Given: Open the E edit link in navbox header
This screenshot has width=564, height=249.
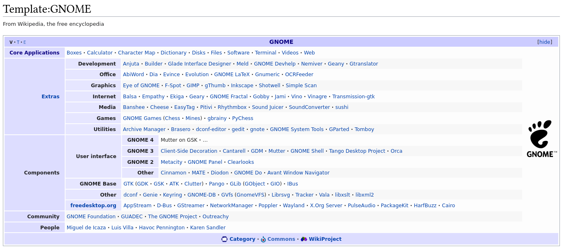Looking at the screenshot, I should pos(25,42).
